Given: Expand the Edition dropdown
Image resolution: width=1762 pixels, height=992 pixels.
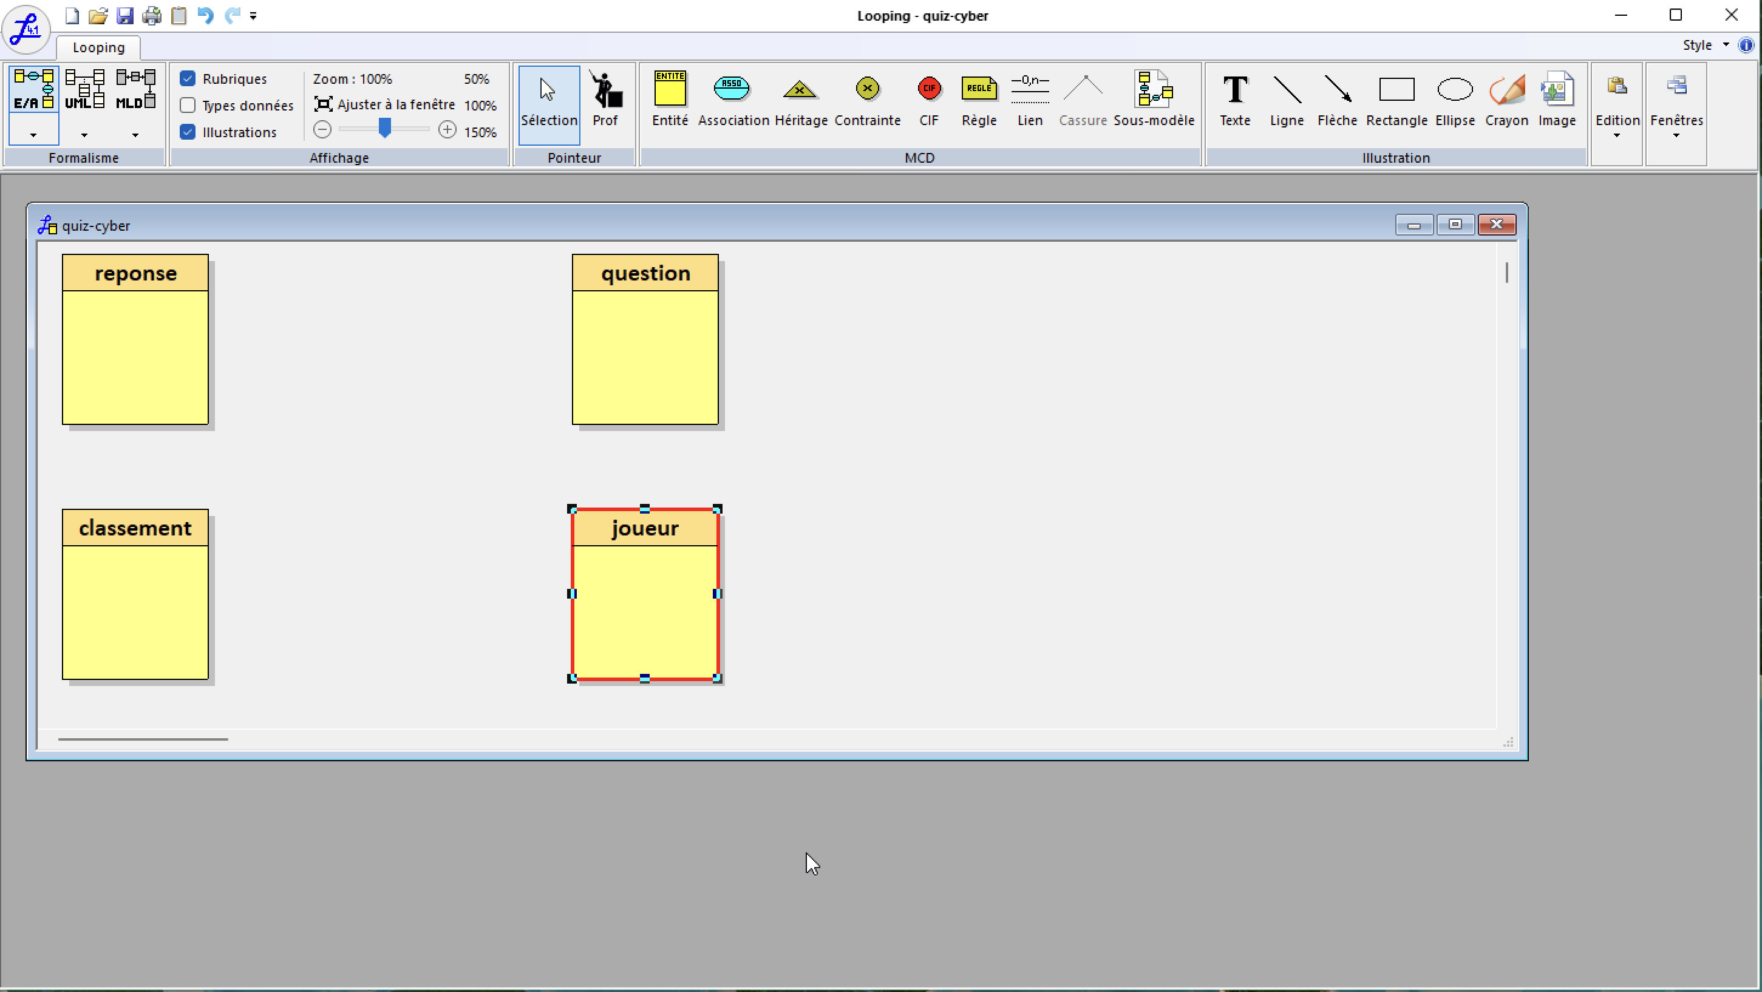Looking at the screenshot, I should 1617,103.
